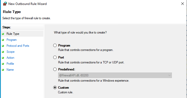The image size is (187, 98).
Task: Go to the Scope step
Action: (x=10, y=52)
